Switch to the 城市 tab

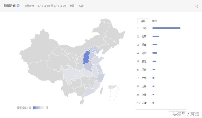click(x=155, y=21)
